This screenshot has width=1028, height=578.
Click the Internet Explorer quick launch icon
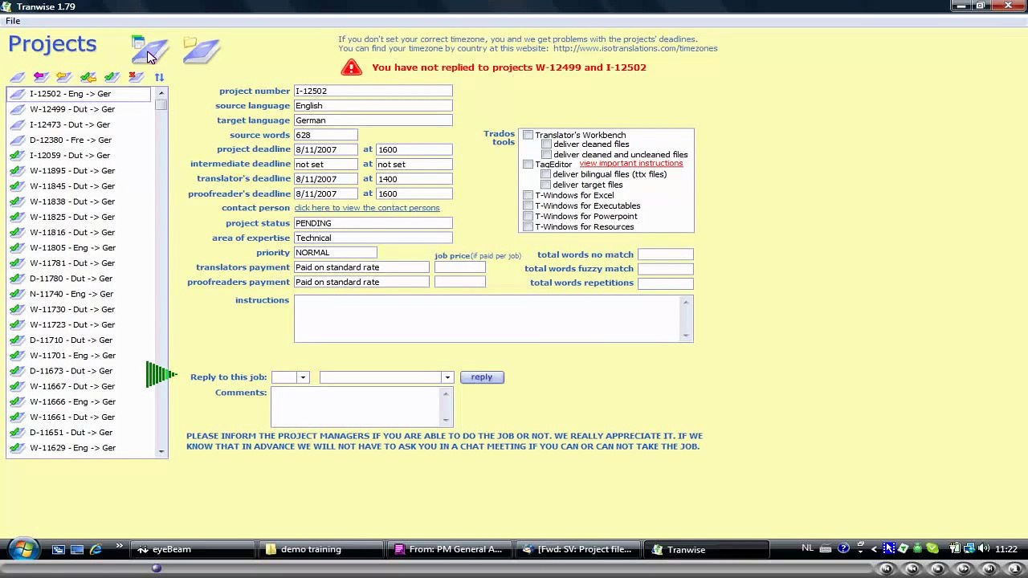click(96, 550)
